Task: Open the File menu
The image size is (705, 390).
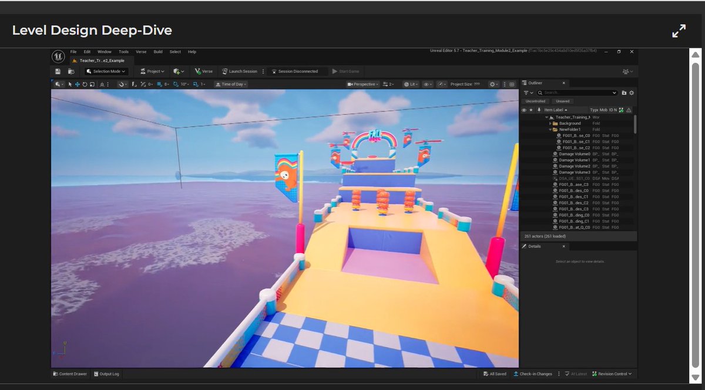Action: click(x=73, y=52)
